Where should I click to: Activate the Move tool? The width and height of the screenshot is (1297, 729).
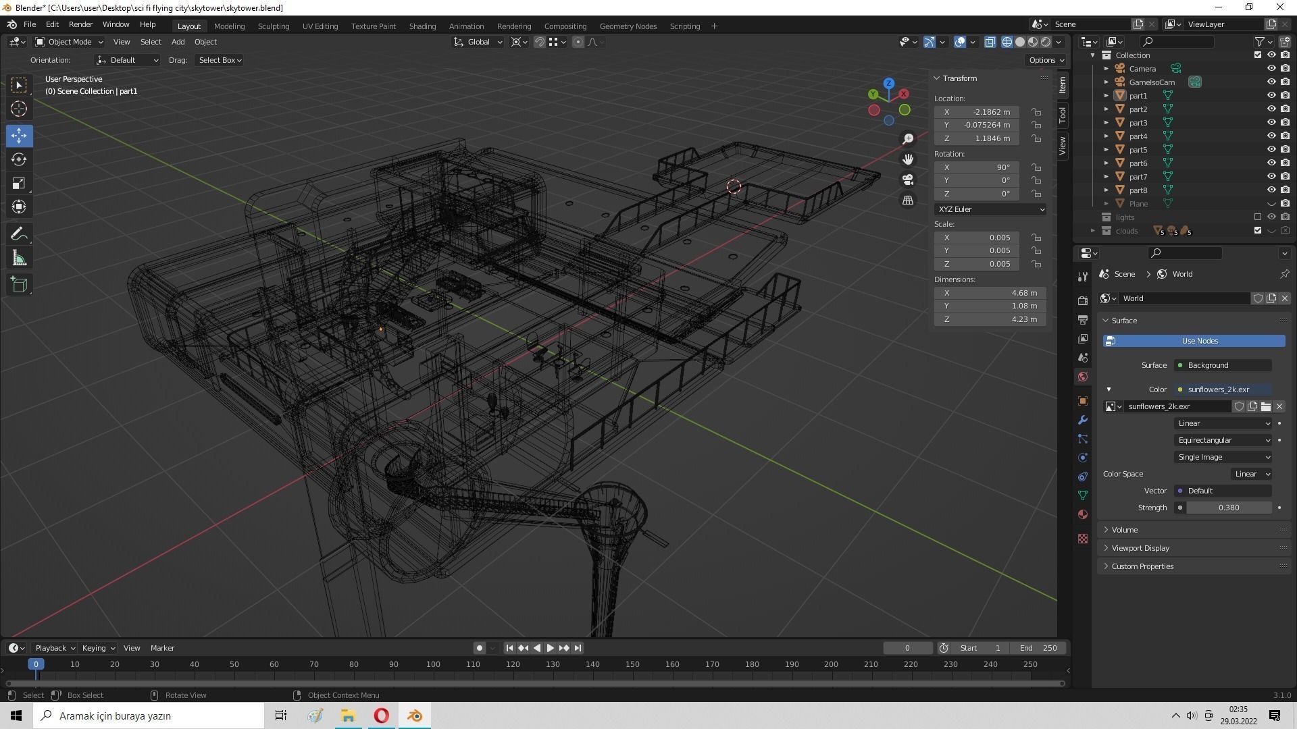tap(19, 135)
